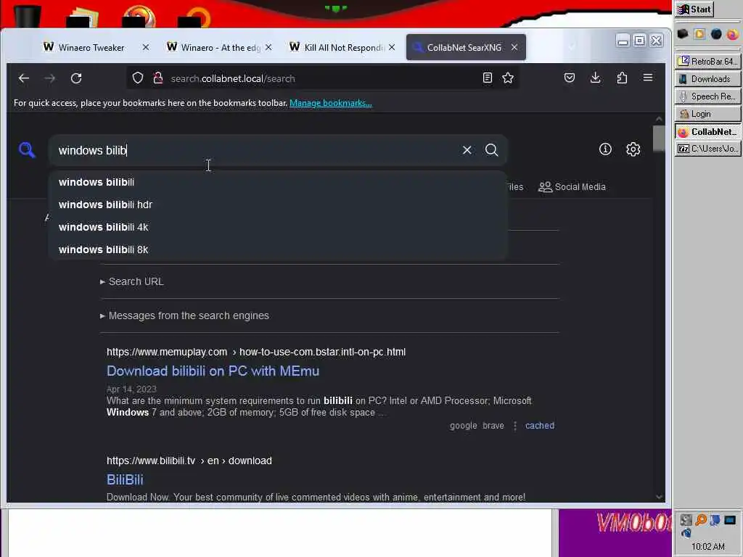Click the clock showing 10:02 AM
This screenshot has width=743, height=557.
pos(707,546)
